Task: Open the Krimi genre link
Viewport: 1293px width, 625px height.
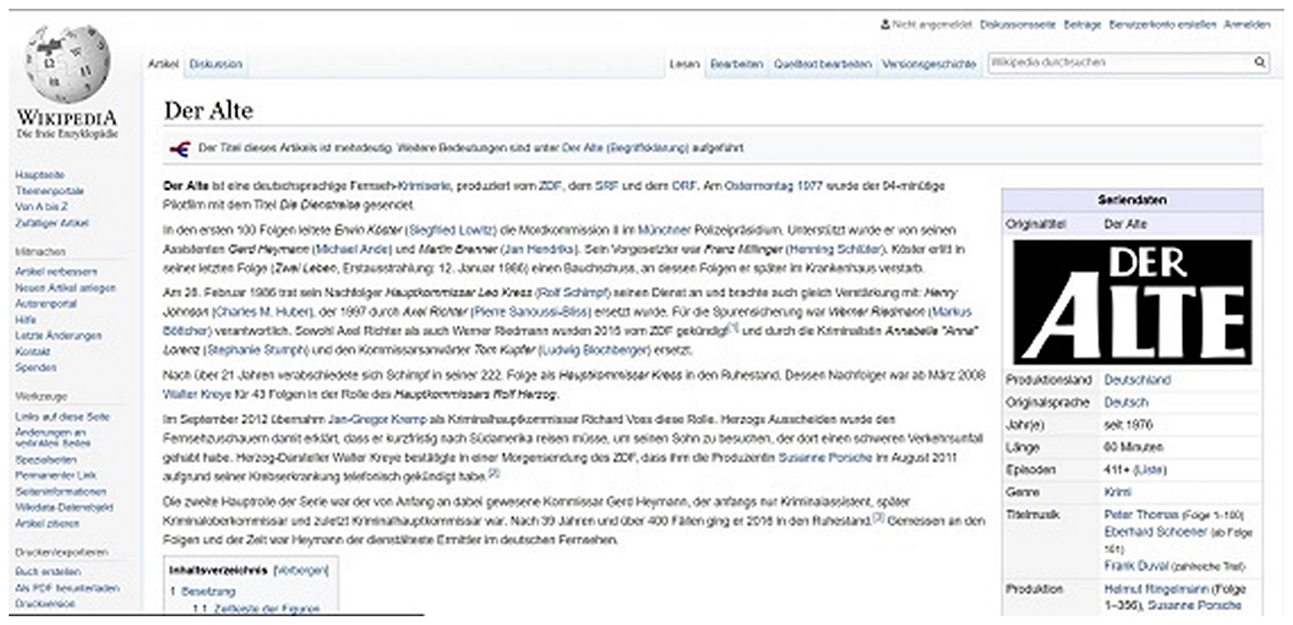Action: [x=1118, y=492]
